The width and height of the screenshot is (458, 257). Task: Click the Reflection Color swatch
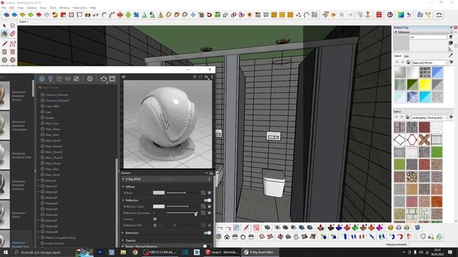tap(159, 206)
